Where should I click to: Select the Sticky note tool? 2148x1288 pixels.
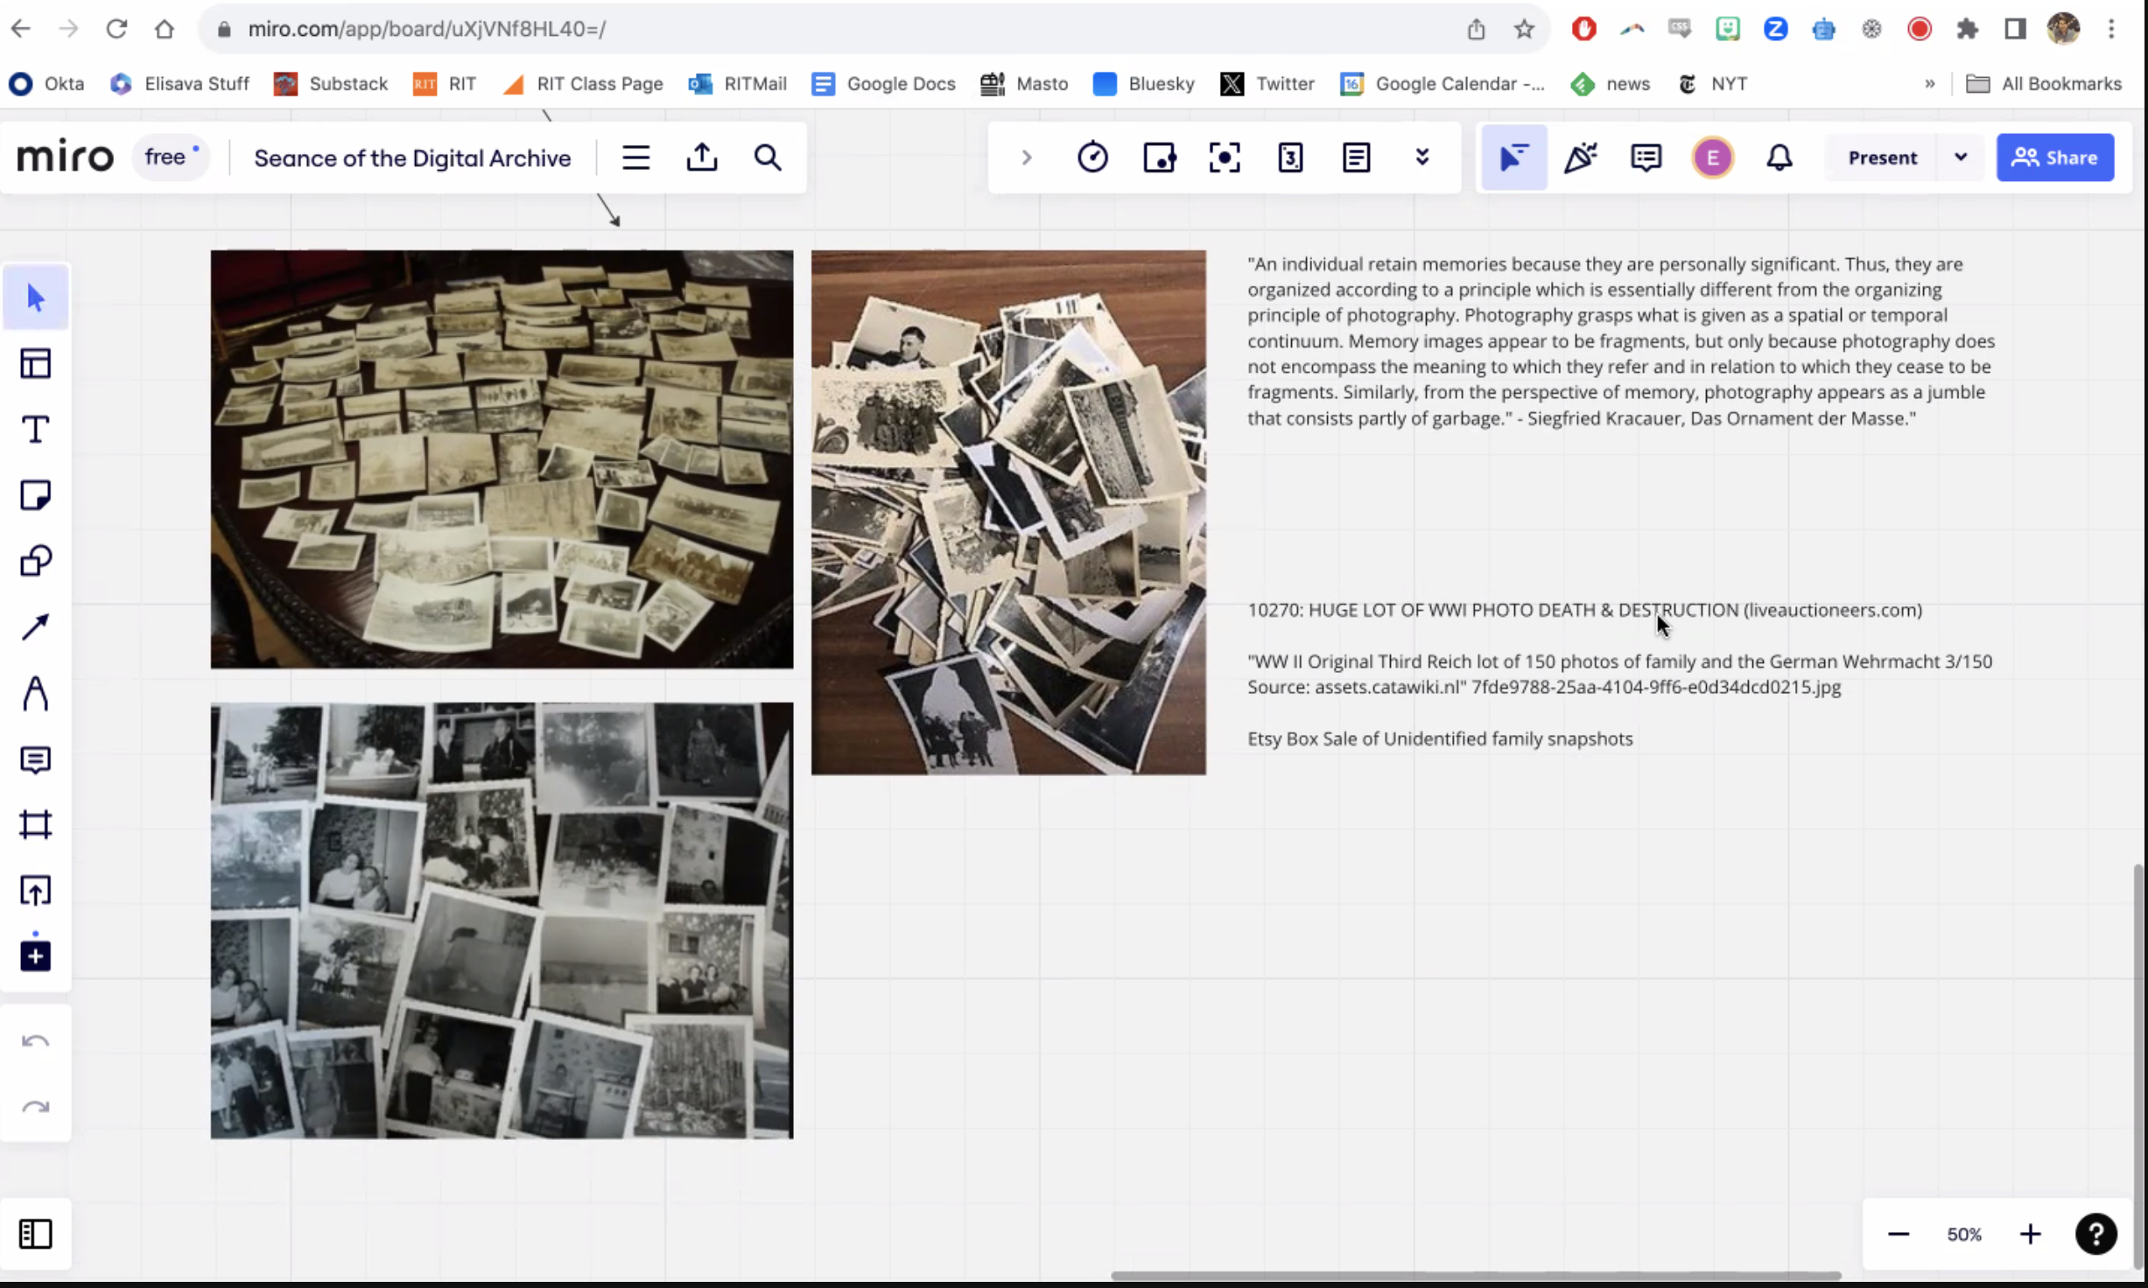[35, 495]
